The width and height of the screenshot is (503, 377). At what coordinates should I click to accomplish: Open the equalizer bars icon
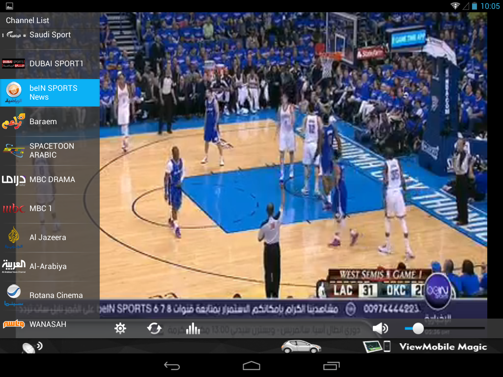[x=193, y=328]
